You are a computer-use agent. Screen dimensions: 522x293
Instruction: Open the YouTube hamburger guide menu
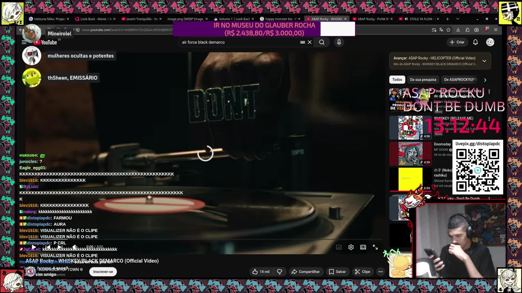click(24, 42)
